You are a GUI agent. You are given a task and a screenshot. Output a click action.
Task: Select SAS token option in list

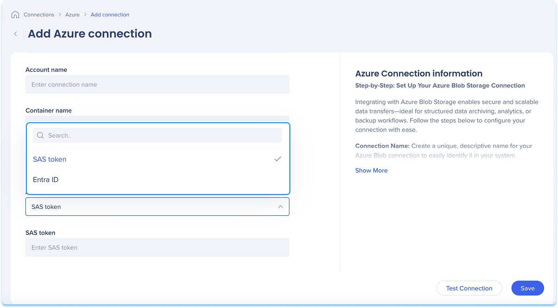tap(157, 159)
